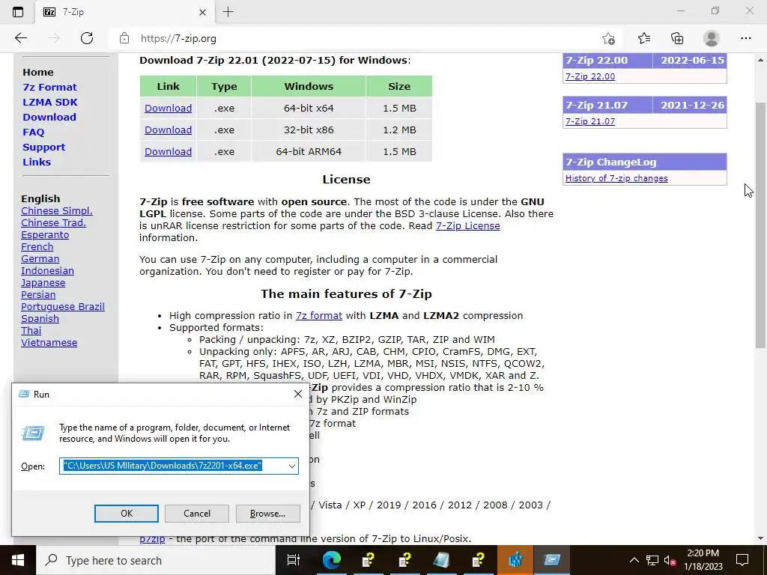The image size is (767, 575).
Task: Refresh the 7-zip.org page
Action: (x=87, y=38)
